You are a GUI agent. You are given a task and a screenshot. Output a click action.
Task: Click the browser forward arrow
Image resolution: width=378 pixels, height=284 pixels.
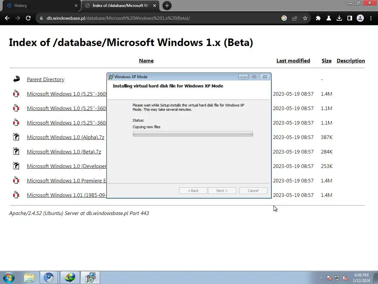click(x=18, y=18)
